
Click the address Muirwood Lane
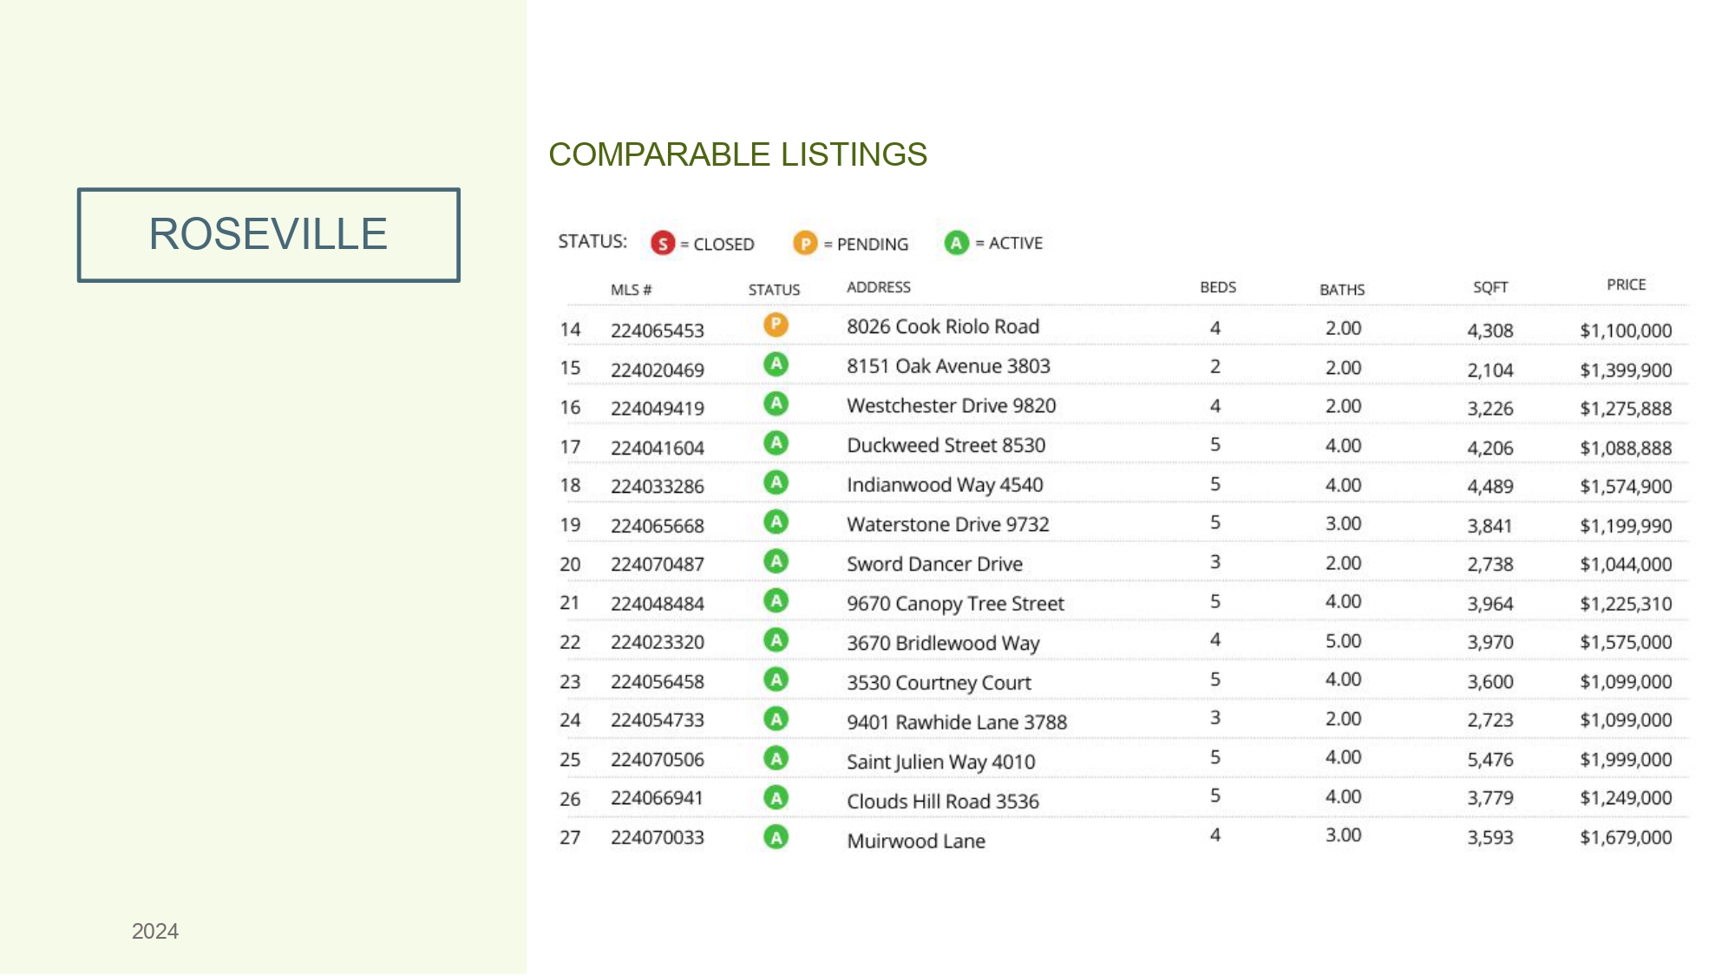tap(916, 842)
